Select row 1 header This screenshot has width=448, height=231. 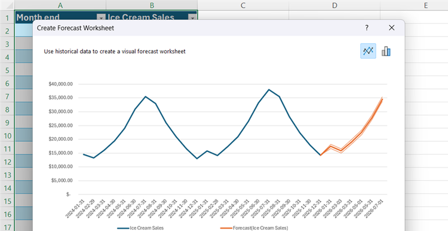point(7,18)
